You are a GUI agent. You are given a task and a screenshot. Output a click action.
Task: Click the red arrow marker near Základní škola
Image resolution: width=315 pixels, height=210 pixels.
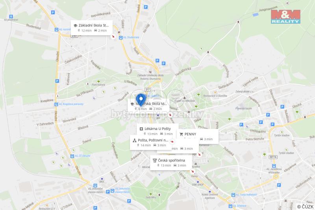point(113,36)
